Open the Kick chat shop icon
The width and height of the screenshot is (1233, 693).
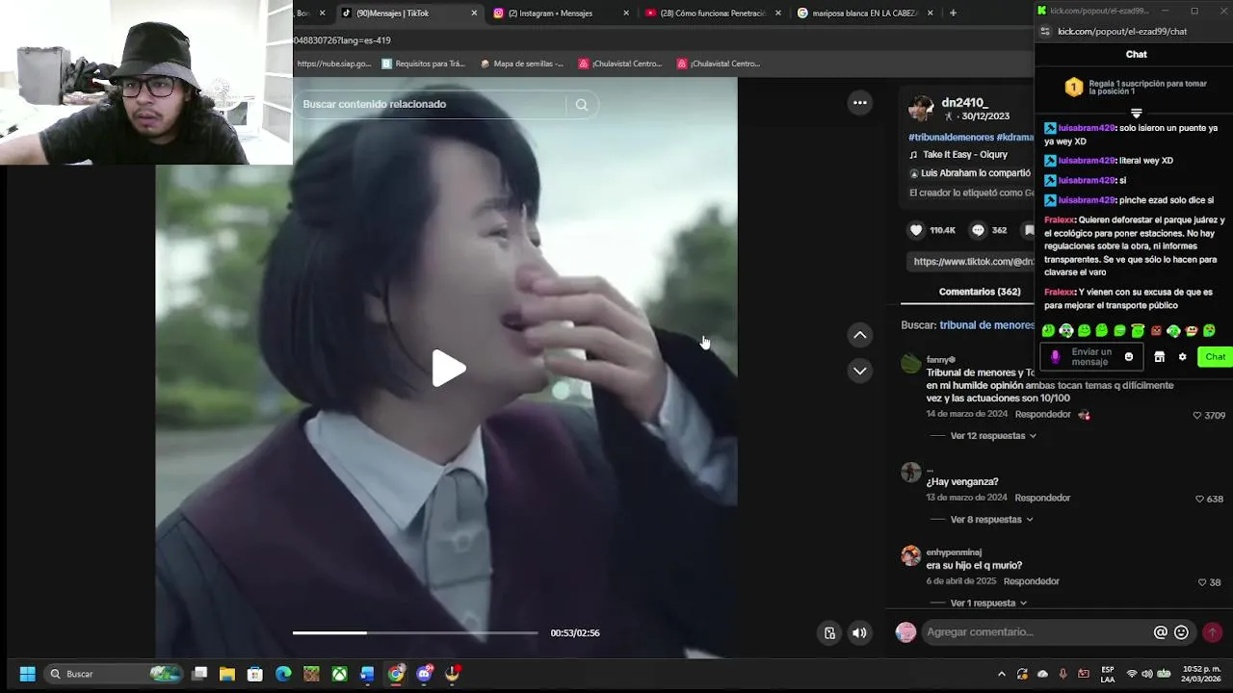coord(1160,357)
